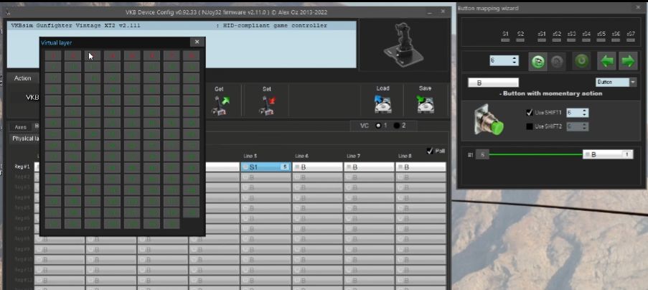Click the Line 6 column header
Image resolution: width=648 pixels, height=290 pixels.
pyautogui.click(x=301, y=156)
